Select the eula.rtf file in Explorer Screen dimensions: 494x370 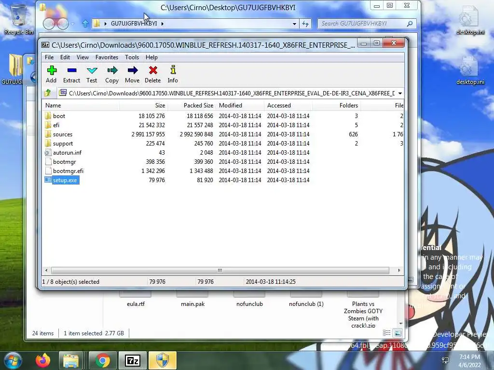[136, 304]
